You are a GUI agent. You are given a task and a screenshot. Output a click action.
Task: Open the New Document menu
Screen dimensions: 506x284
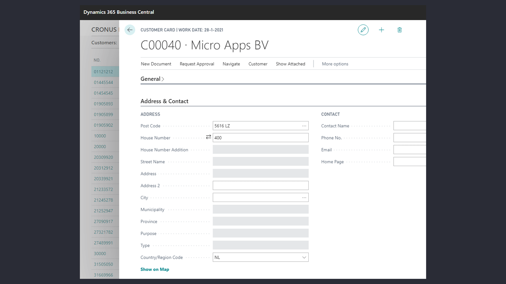[x=156, y=64]
